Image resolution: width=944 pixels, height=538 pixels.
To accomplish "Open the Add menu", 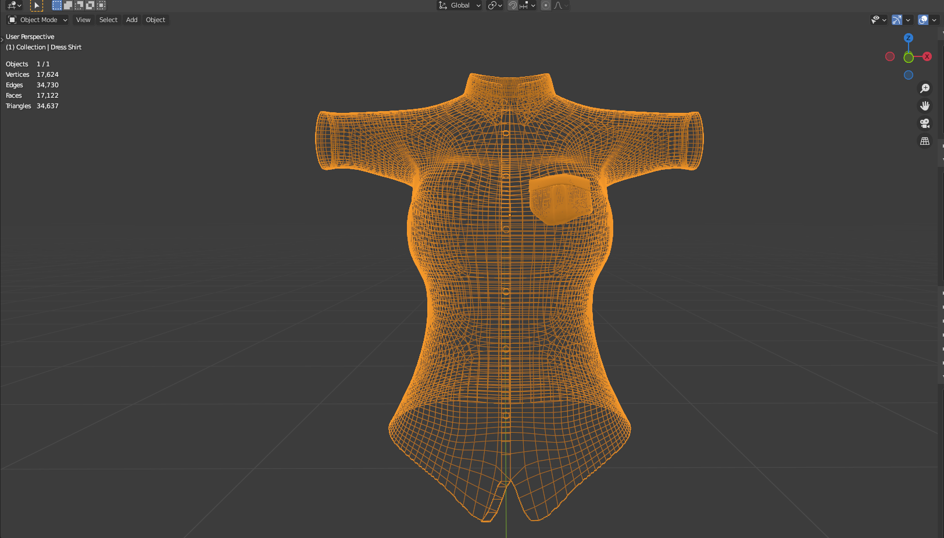I will [132, 20].
